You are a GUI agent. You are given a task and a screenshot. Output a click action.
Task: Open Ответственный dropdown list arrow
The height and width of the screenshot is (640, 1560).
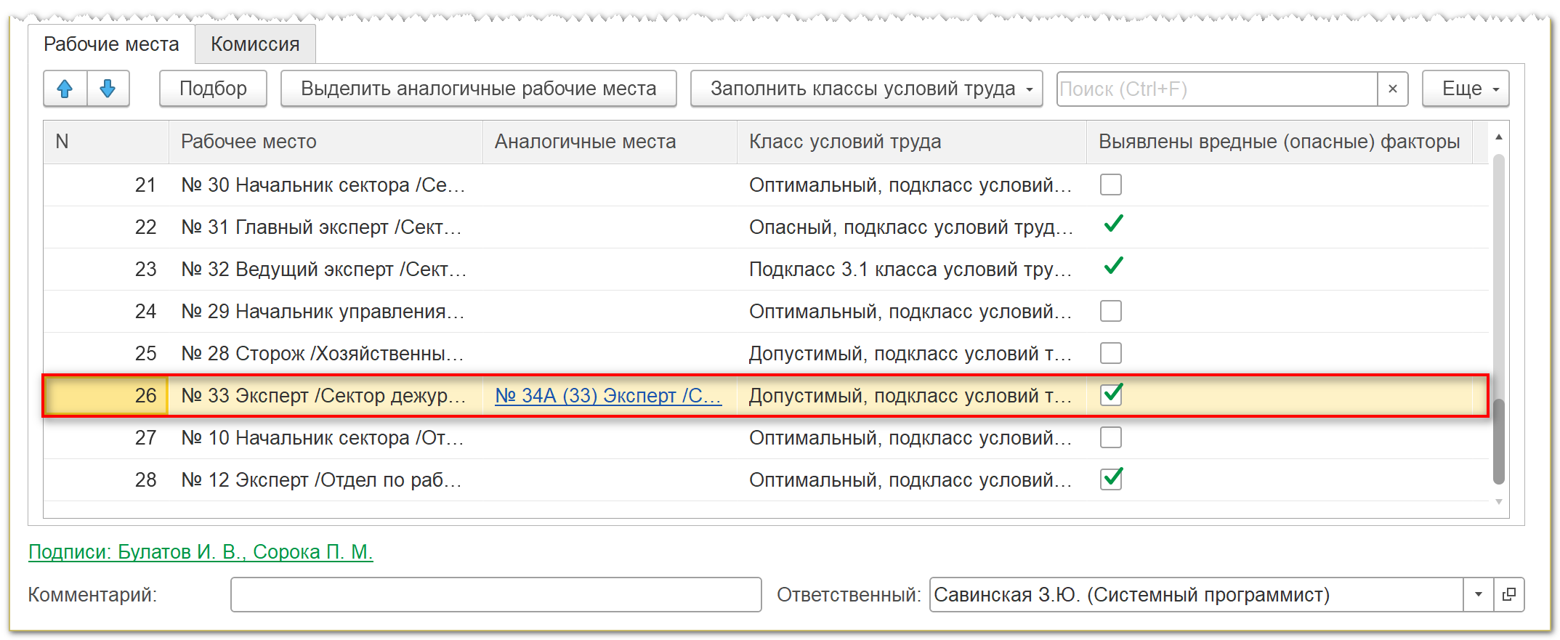pyautogui.click(x=1478, y=594)
